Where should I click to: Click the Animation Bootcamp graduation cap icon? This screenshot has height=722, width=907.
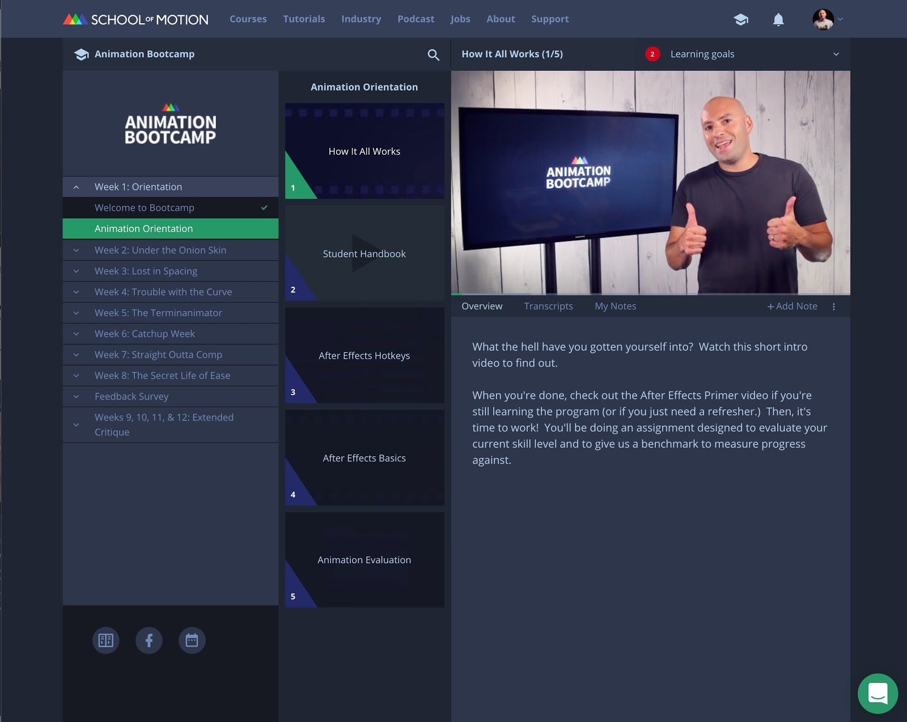click(x=81, y=54)
